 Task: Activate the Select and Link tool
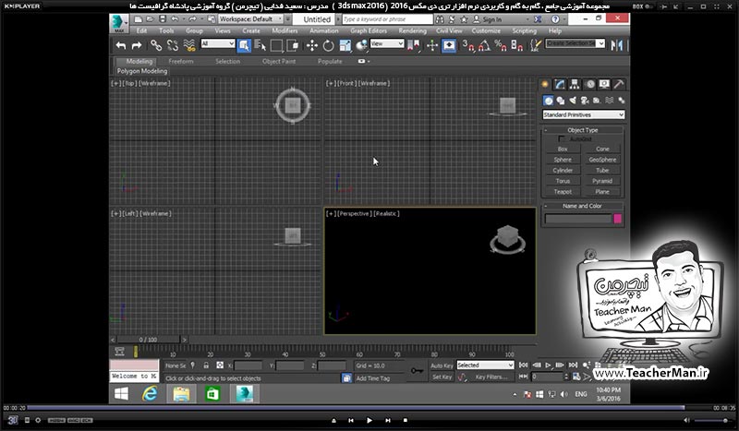[x=156, y=45]
